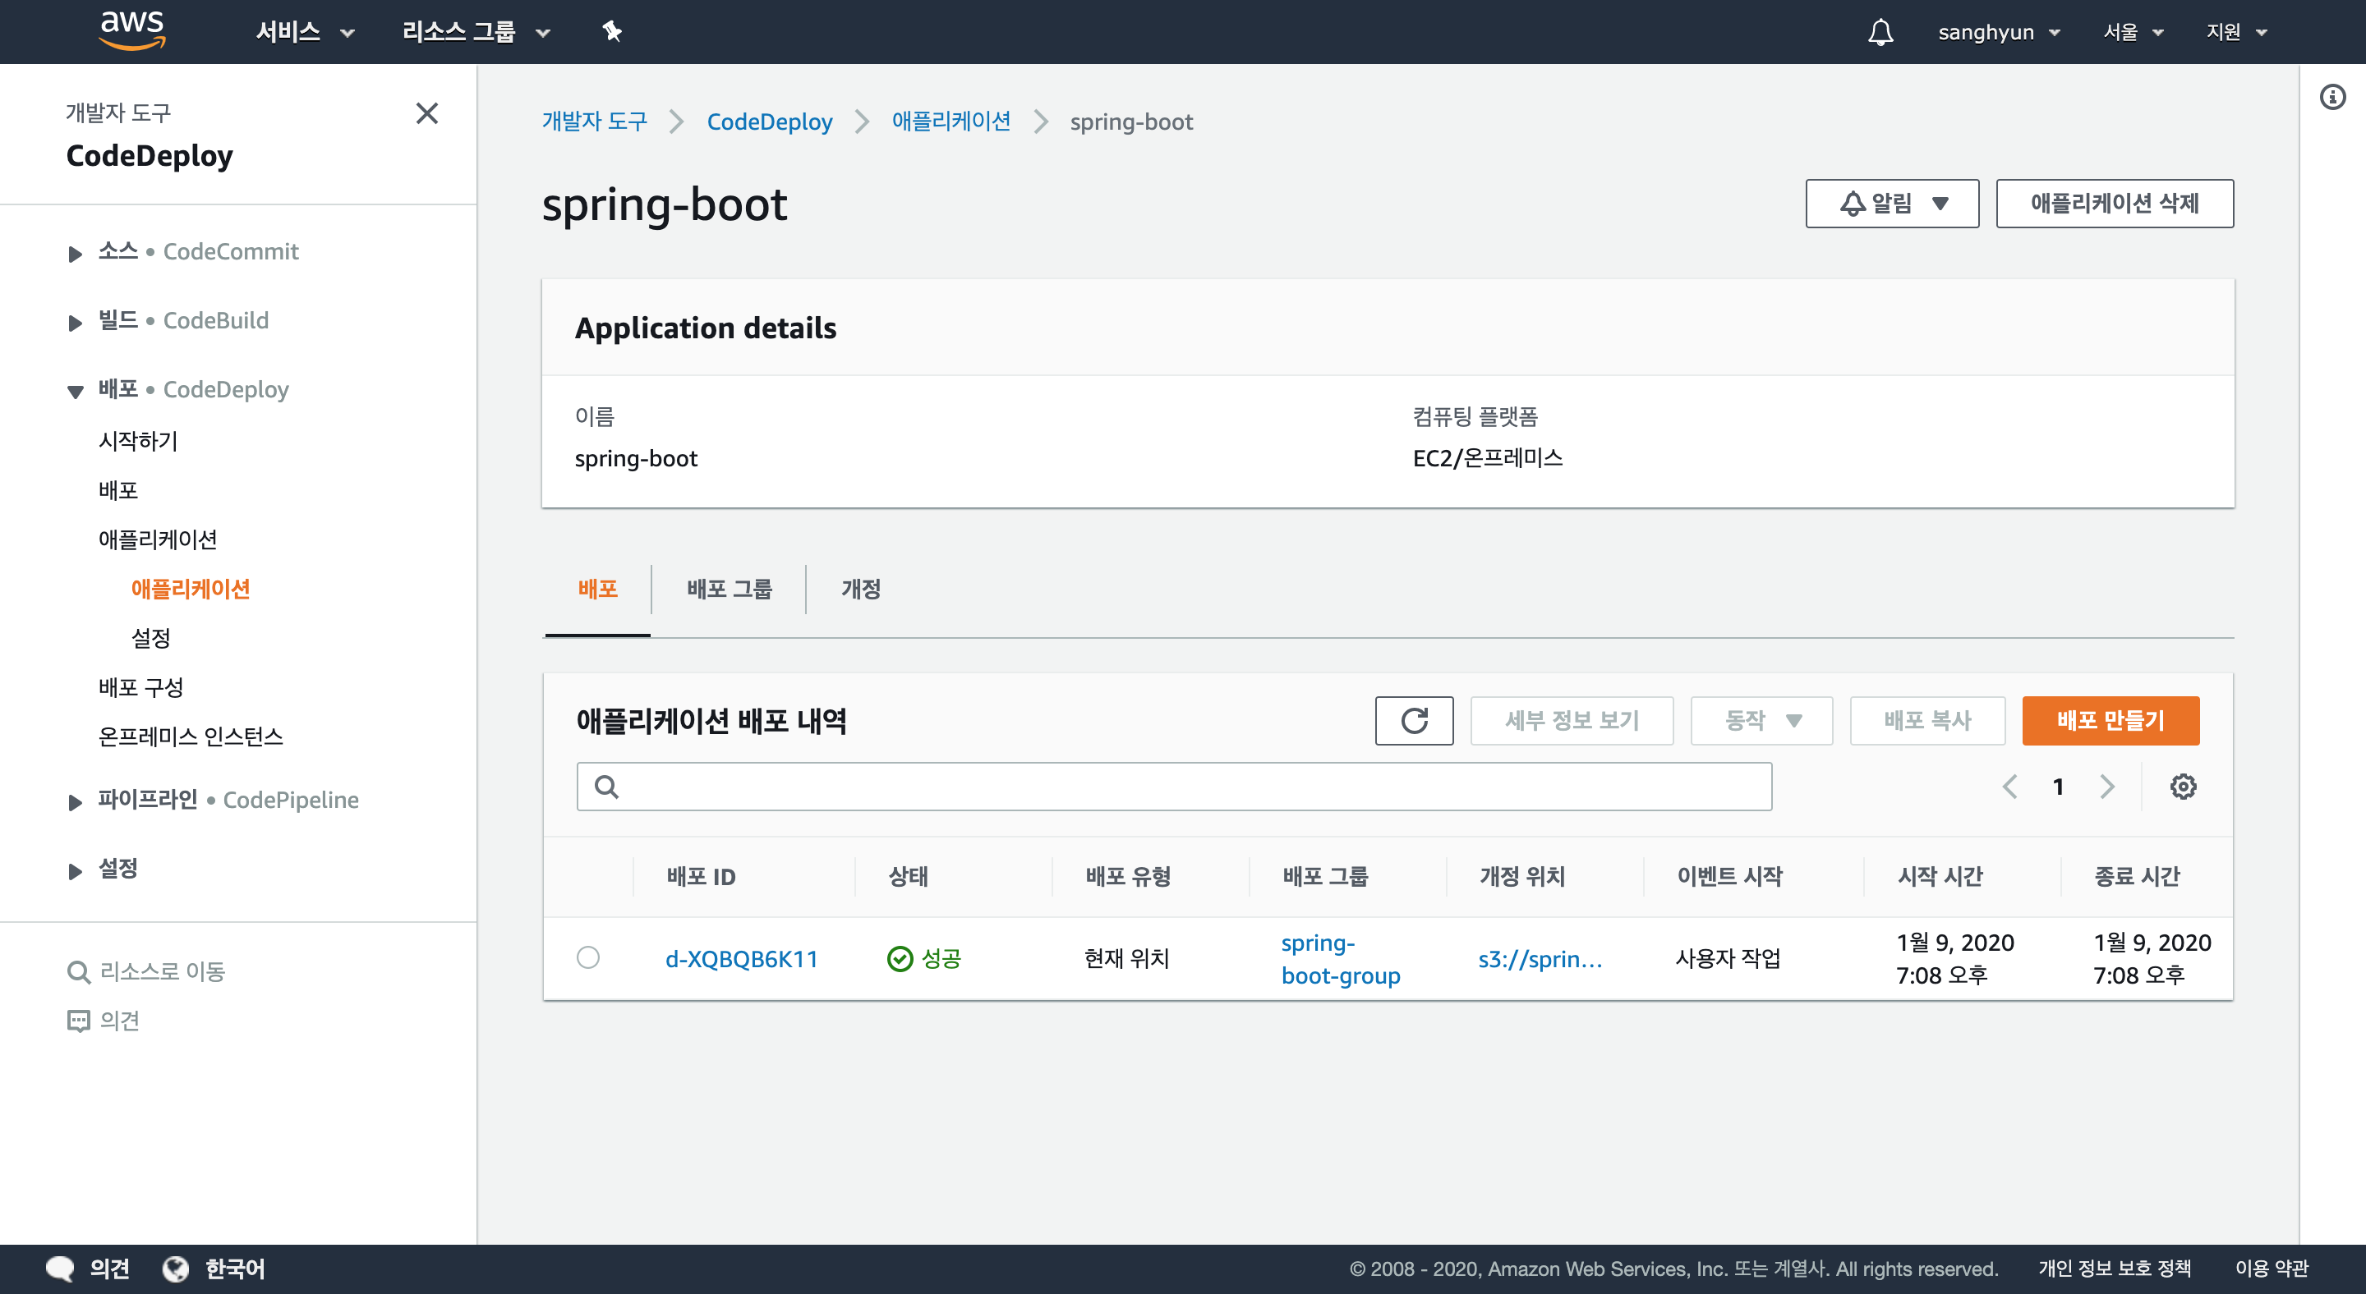Click the AWS logo home icon
The height and width of the screenshot is (1294, 2366).
[x=132, y=30]
